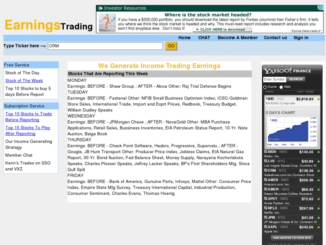Open the CHAT menu item

pos(204,38)
